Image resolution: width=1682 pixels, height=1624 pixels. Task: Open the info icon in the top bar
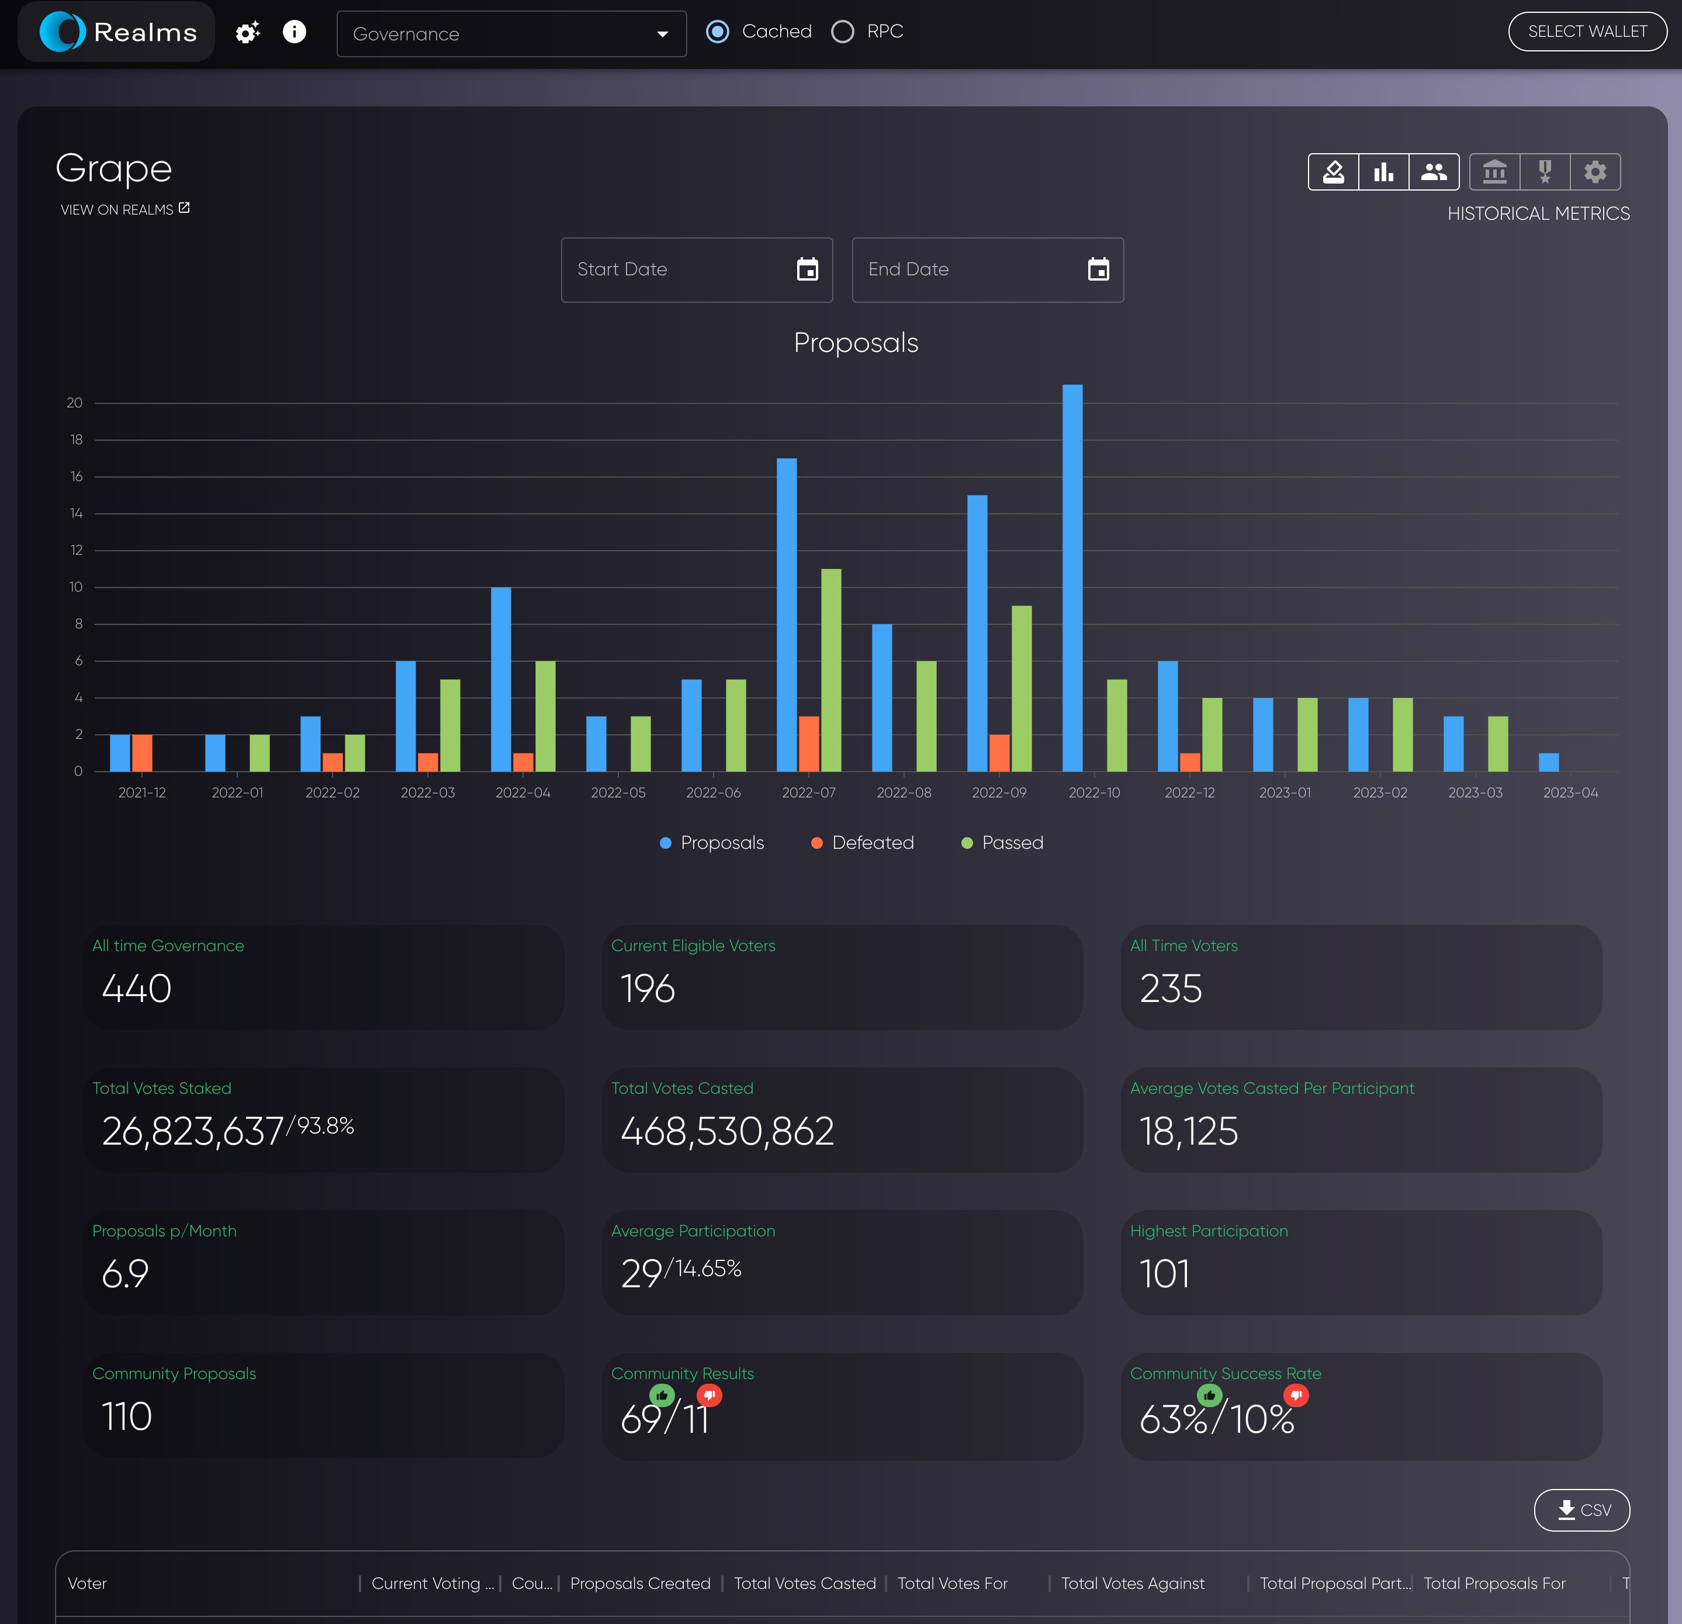point(293,32)
